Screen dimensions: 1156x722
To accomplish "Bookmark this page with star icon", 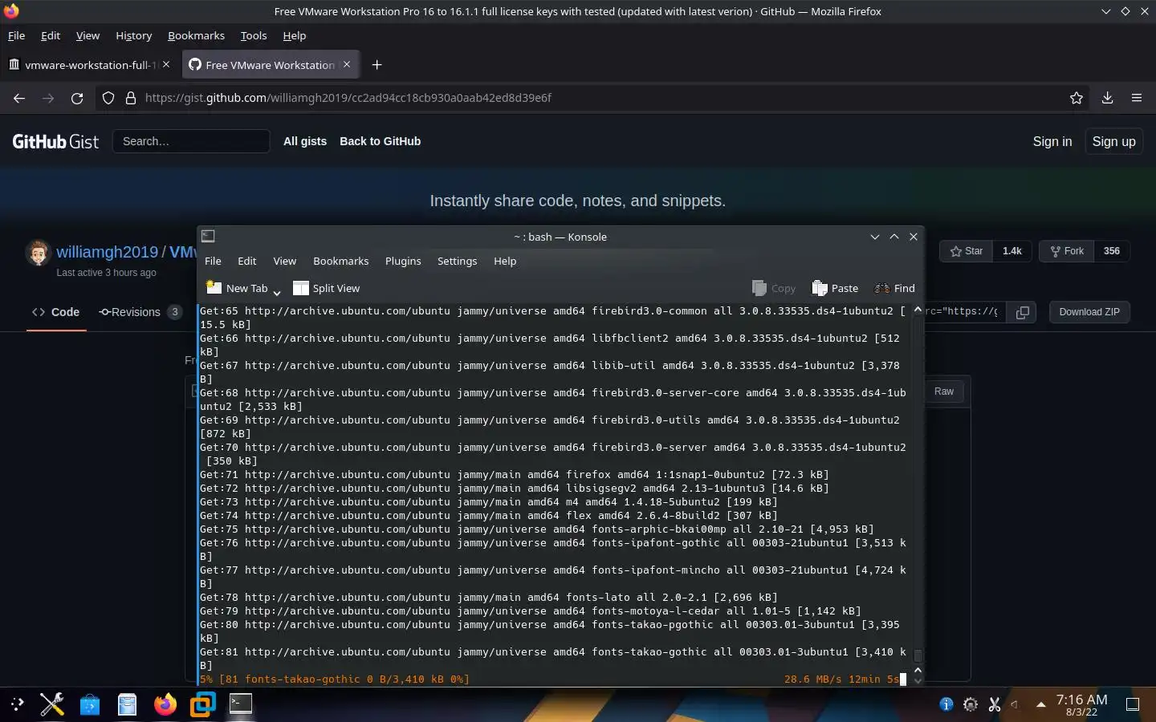I will click(x=1077, y=98).
